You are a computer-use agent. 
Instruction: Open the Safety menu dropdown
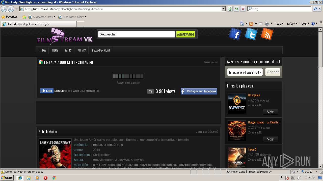[292, 24]
